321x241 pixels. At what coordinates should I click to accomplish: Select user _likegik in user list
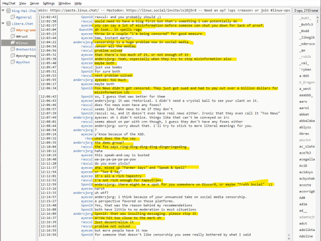(307, 37)
